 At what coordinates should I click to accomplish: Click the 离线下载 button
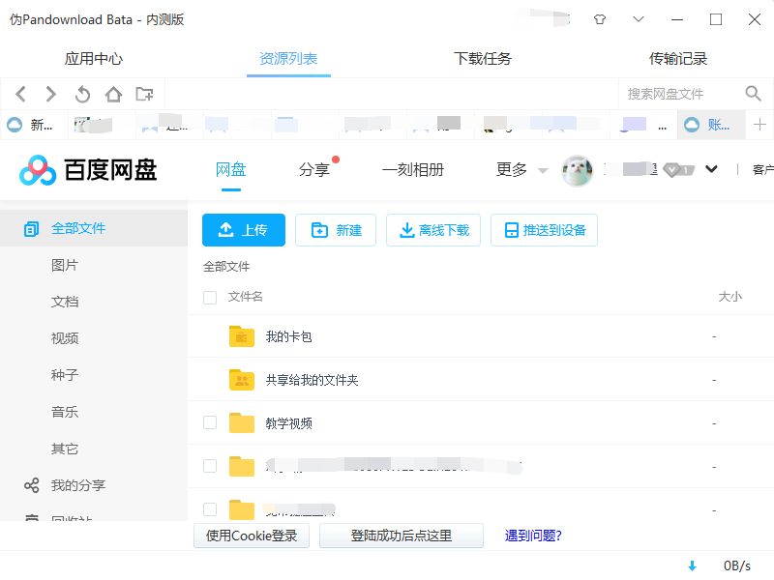point(433,230)
